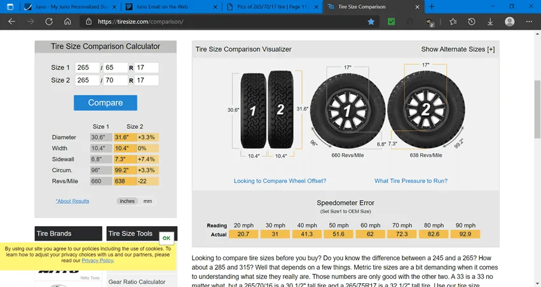Switch units to inches

click(x=127, y=201)
